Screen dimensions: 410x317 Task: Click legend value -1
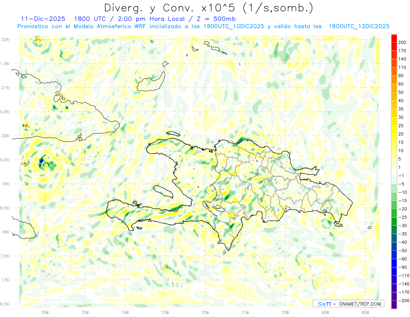pyautogui.click(x=401, y=176)
